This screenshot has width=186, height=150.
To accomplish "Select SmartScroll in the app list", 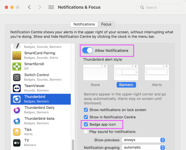I will pos(41,66).
